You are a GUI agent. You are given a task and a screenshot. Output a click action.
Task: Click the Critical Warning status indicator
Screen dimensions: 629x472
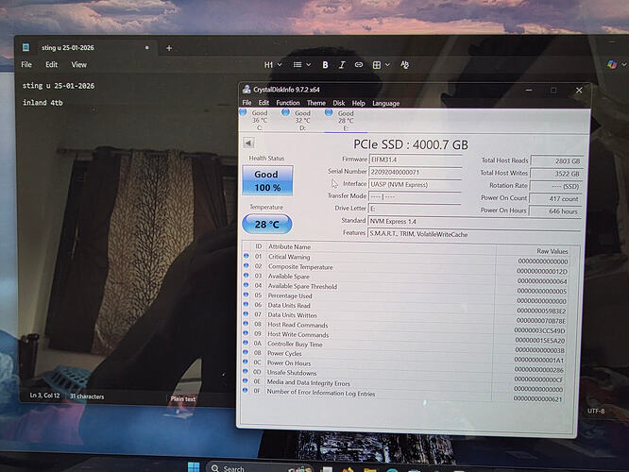tap(247, 257)
